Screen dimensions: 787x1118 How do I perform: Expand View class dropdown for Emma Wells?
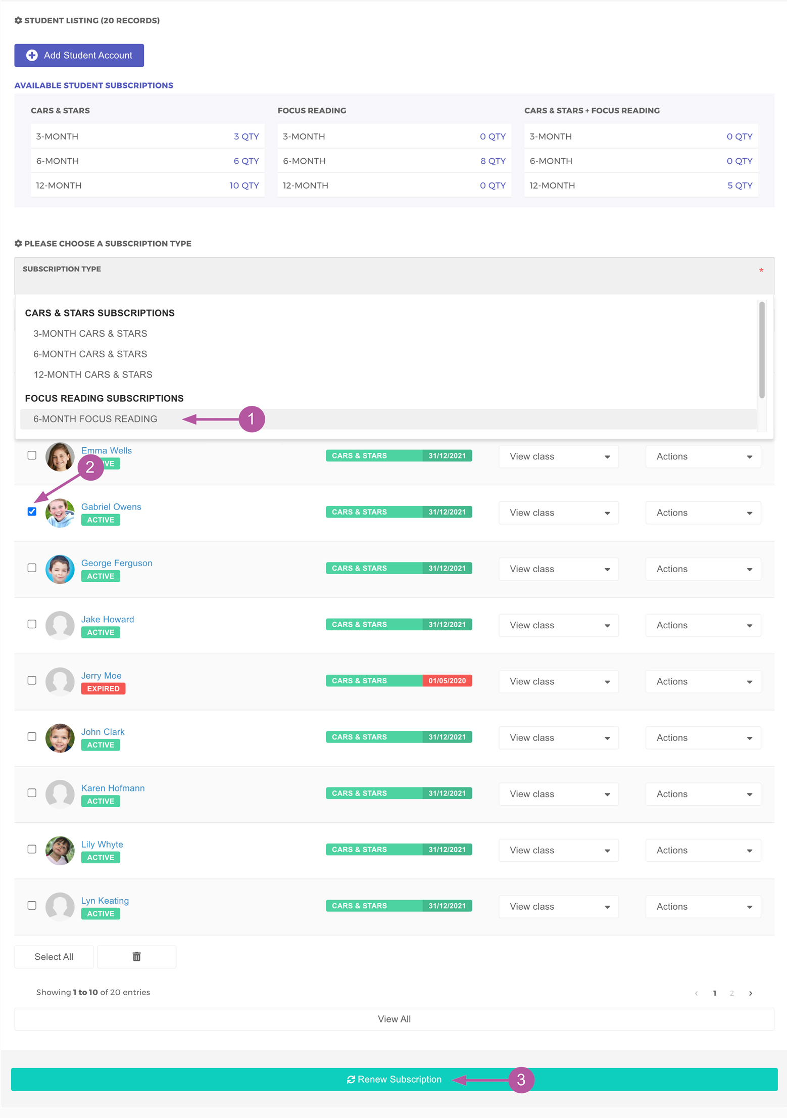tap(558, 456)
